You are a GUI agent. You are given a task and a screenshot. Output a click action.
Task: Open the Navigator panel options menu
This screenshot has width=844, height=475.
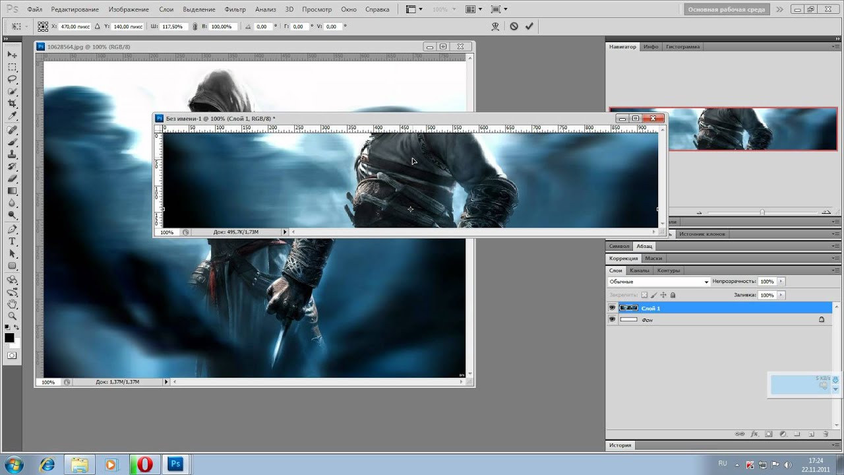point(836,47)
